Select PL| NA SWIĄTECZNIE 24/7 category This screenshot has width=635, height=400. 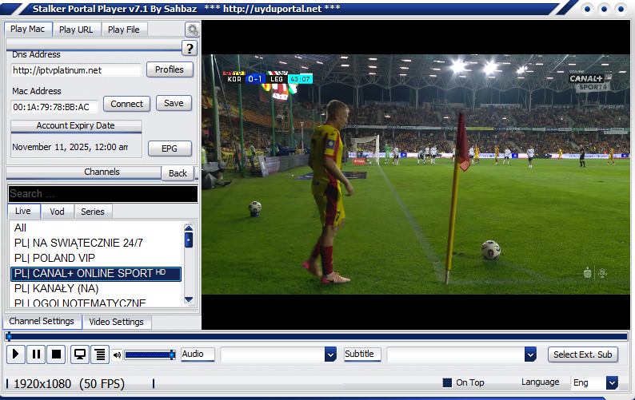pyautogui.click(x=96, y=243)
